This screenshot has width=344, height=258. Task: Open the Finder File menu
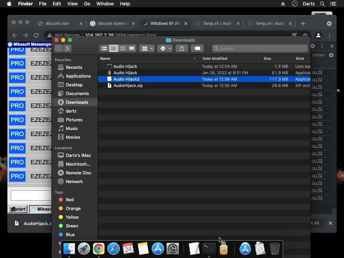[x=43, y=4]
